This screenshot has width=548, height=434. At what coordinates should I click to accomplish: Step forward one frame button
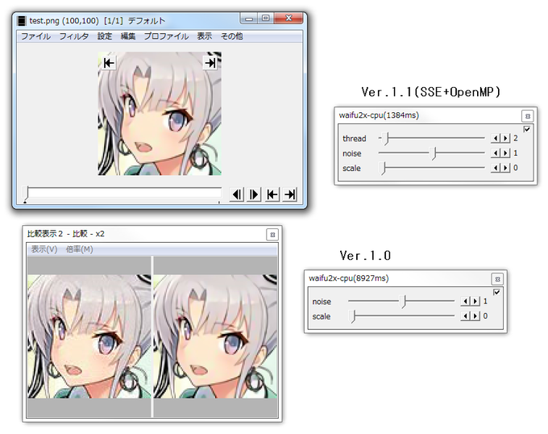(x=254, y=194)
